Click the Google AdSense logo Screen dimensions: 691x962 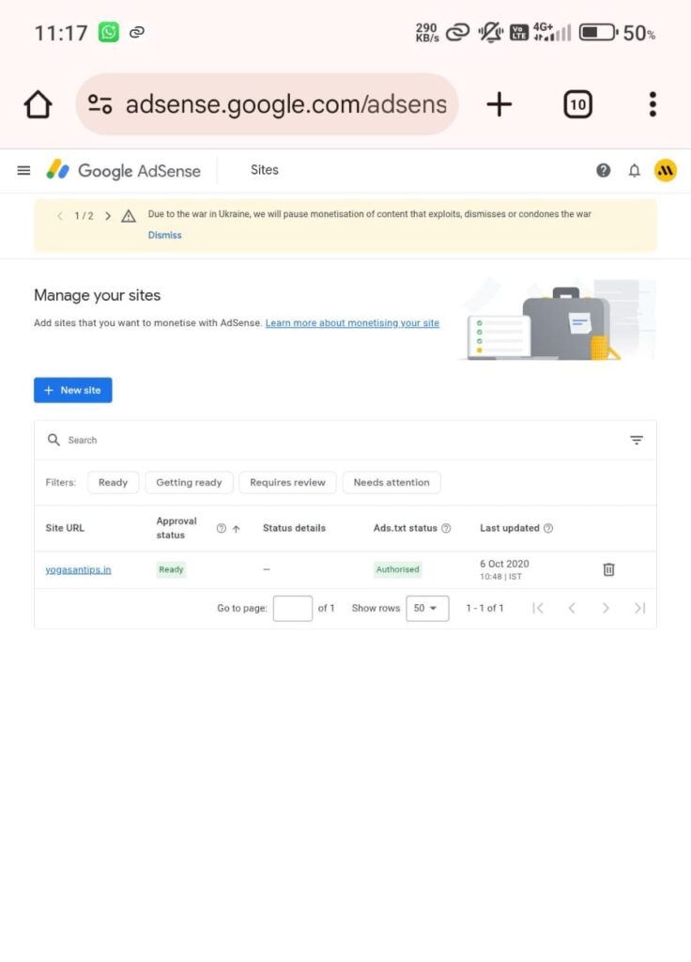[x=124, y=171]
